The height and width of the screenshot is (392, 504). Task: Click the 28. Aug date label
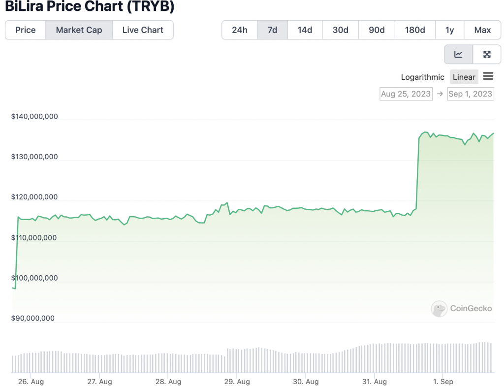[168, 382]
